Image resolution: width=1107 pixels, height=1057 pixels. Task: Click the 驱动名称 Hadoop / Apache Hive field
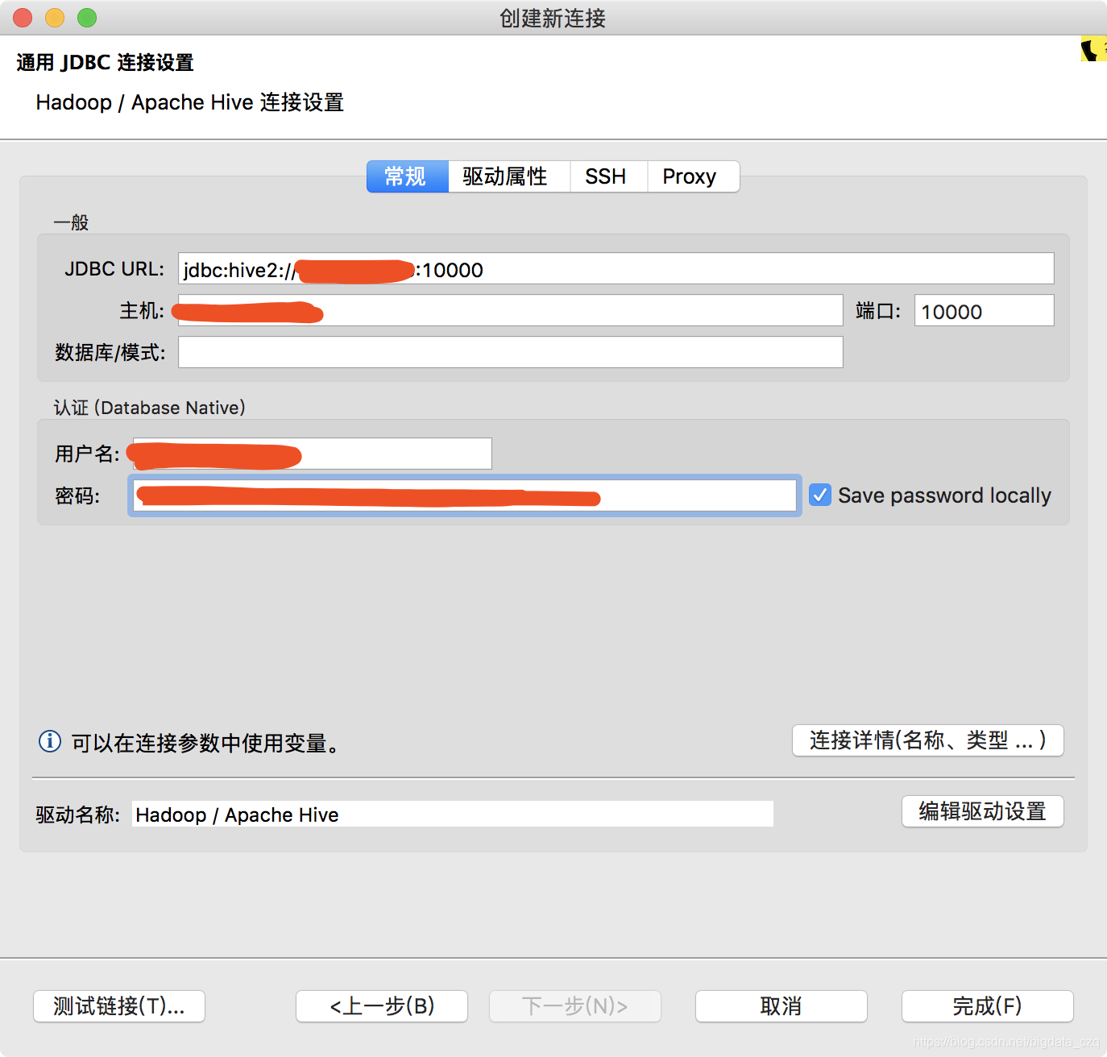453,814
